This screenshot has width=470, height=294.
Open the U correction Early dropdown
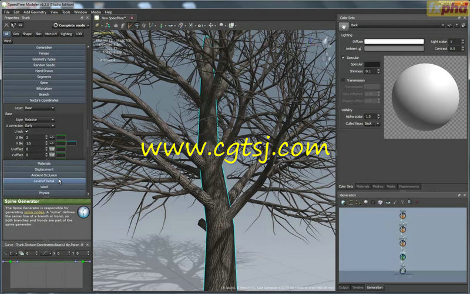pyautogui.click(x=39, y=126)
